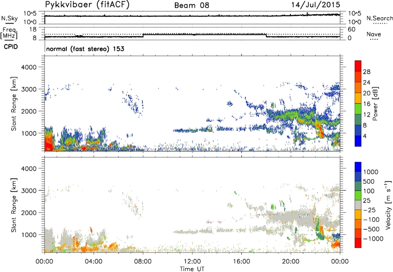Viewport: 393px width, 272px height.
Task: Click the power color bar blue segment
Action: click(358, 141)
